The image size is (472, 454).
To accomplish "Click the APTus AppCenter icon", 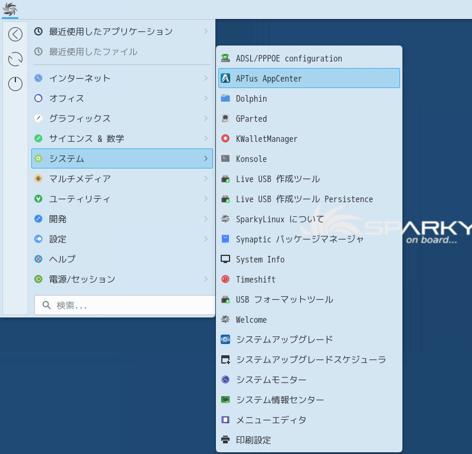I will pyautogui.click(x=225, y=78).
